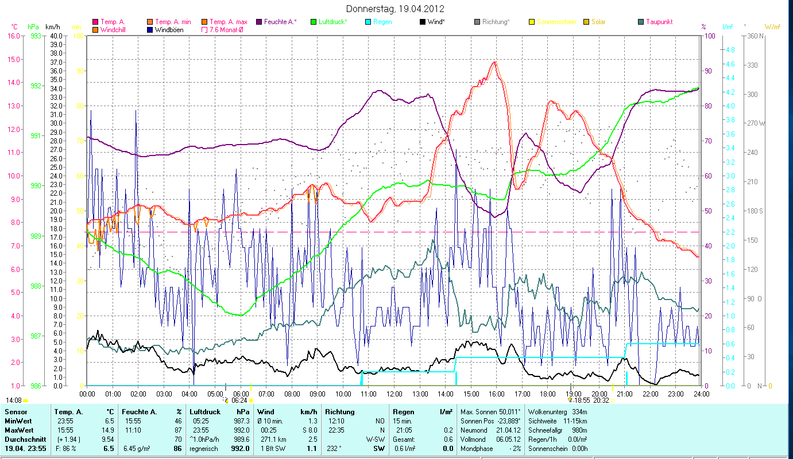793x459 pixels.
Task: Click the "232 °" wind direction value
Action: [x=335, y=449]
